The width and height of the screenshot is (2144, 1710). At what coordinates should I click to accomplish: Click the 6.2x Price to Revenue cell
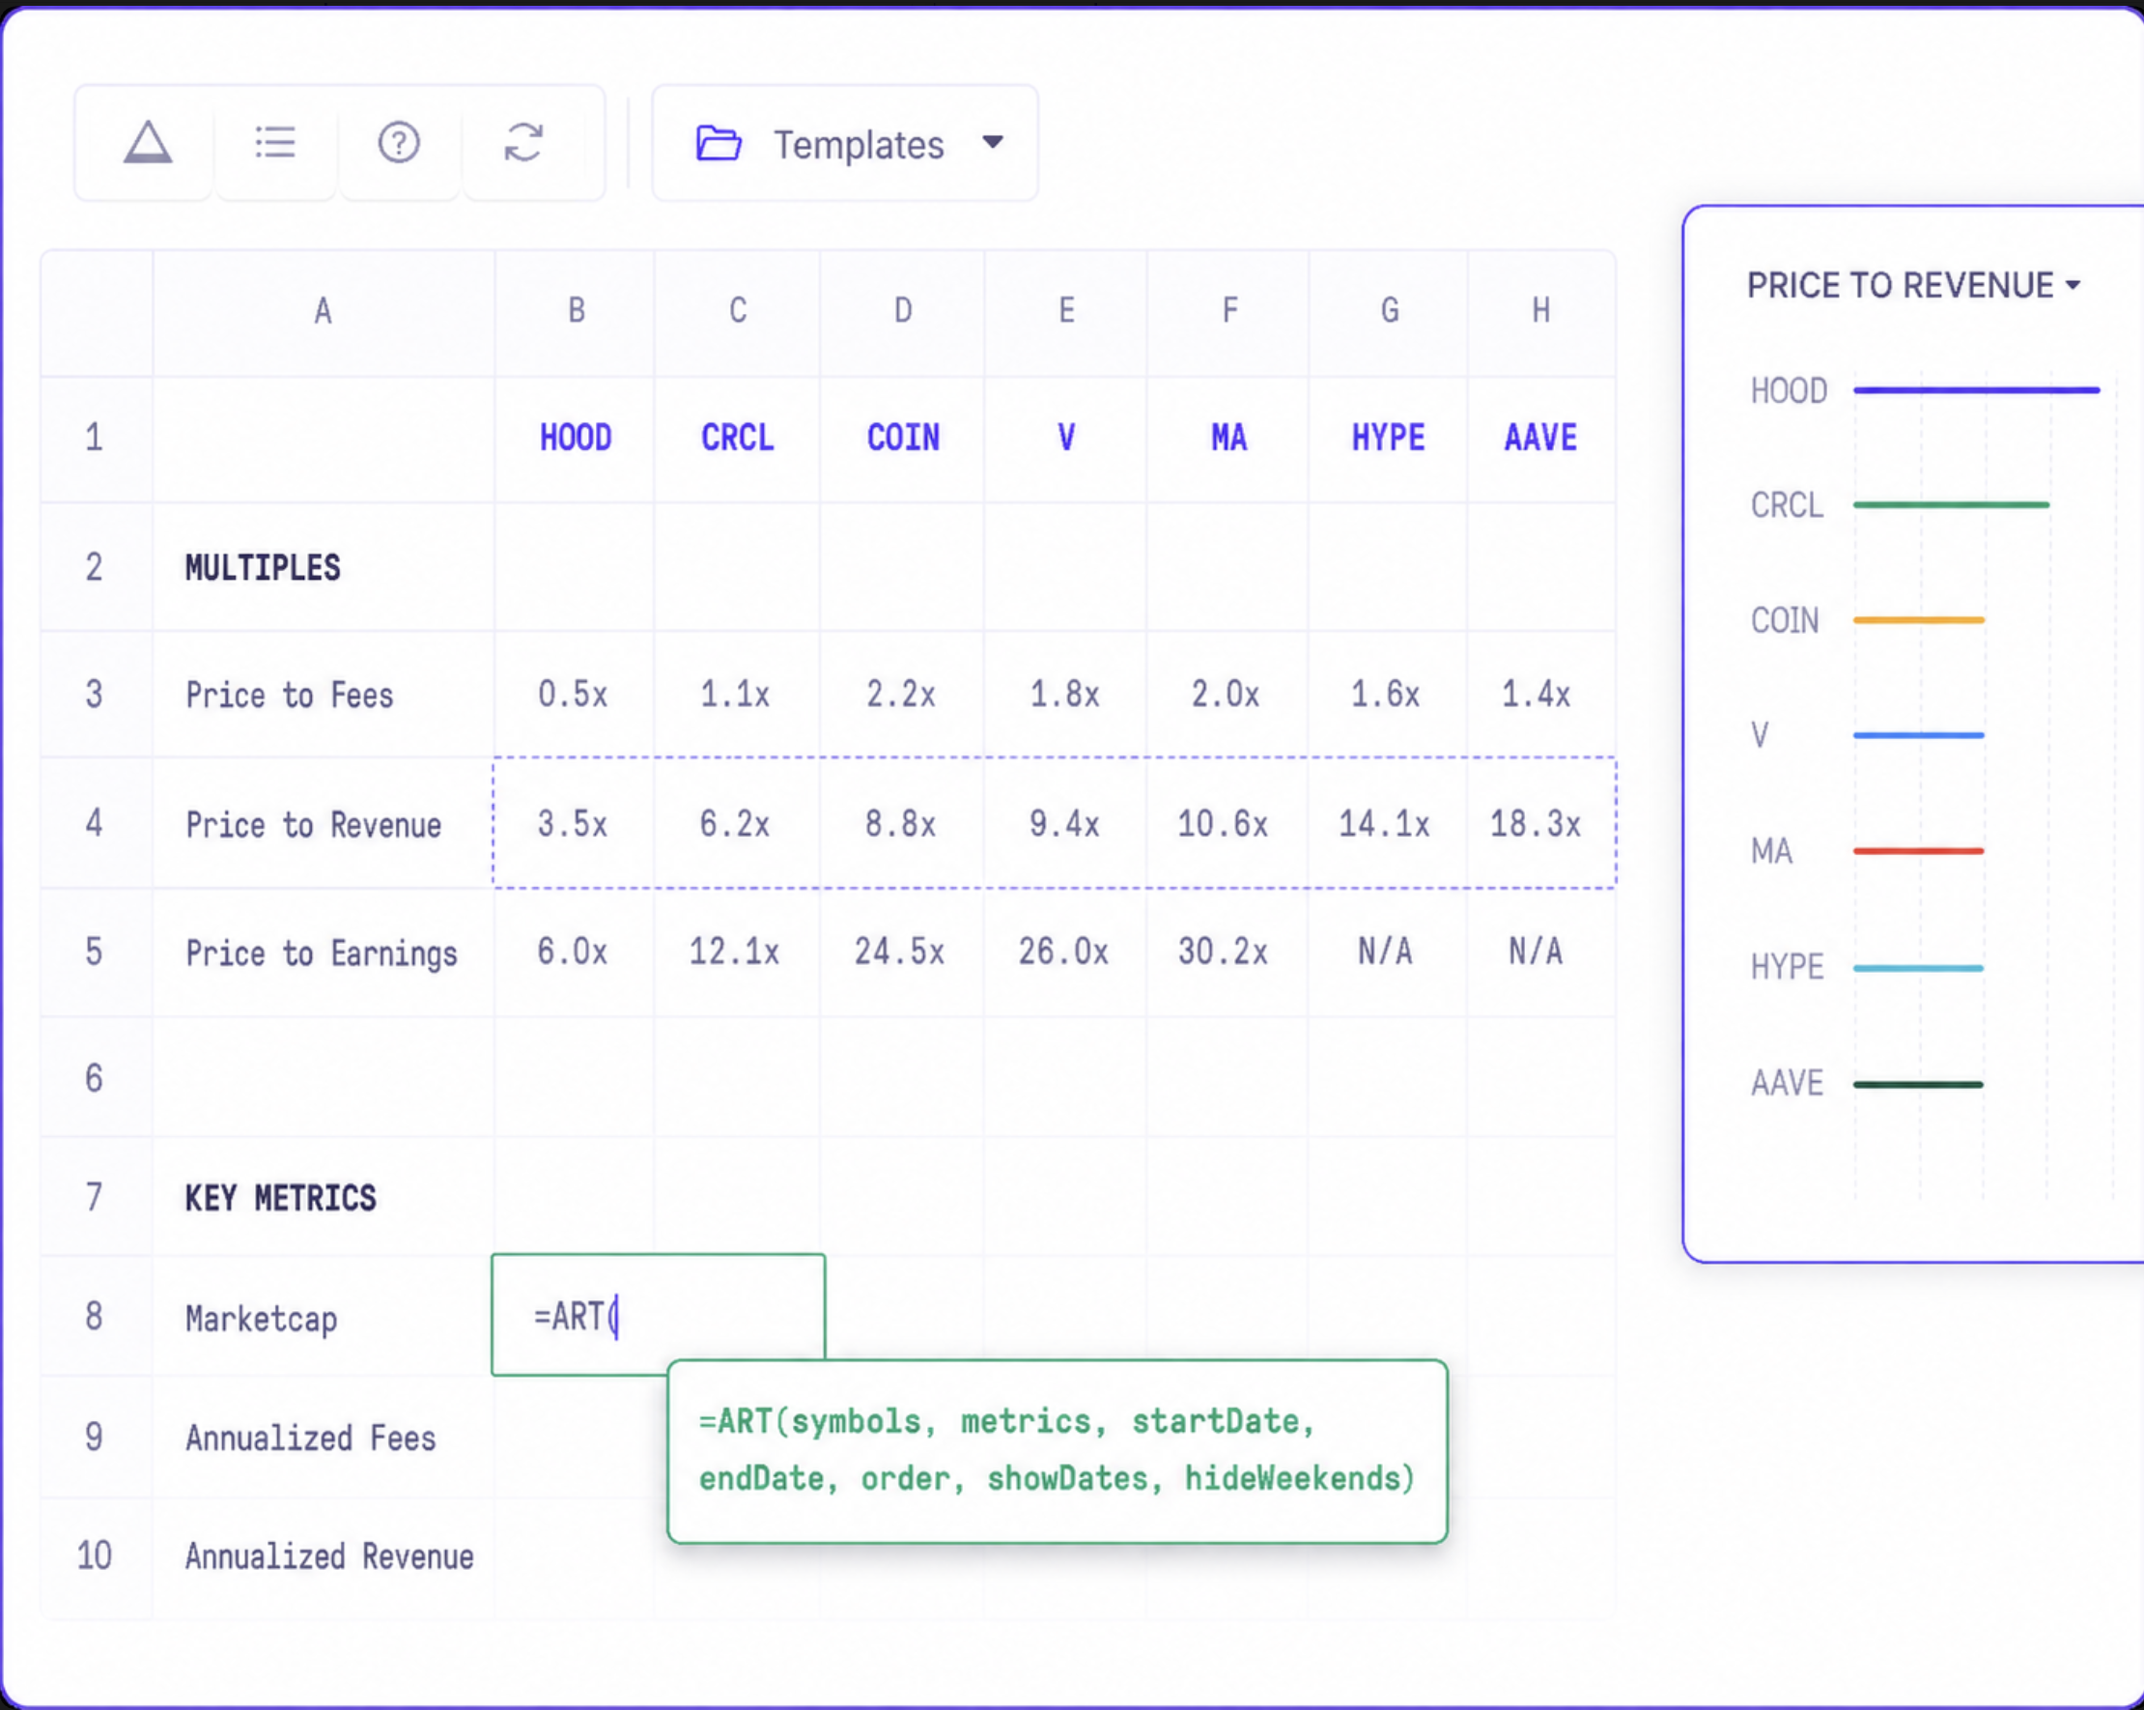[x=736, y=824]
